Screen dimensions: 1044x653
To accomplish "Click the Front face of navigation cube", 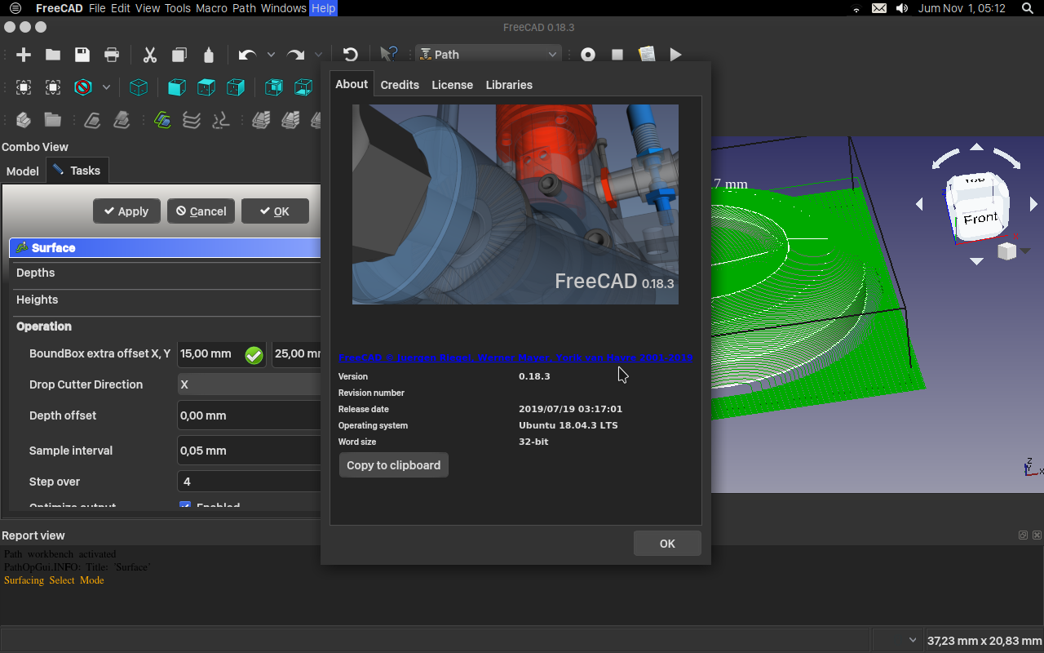I will pyautogui.click(x=980, y=219).
